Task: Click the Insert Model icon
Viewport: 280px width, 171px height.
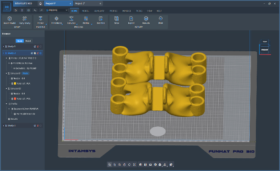Action: 9,19
